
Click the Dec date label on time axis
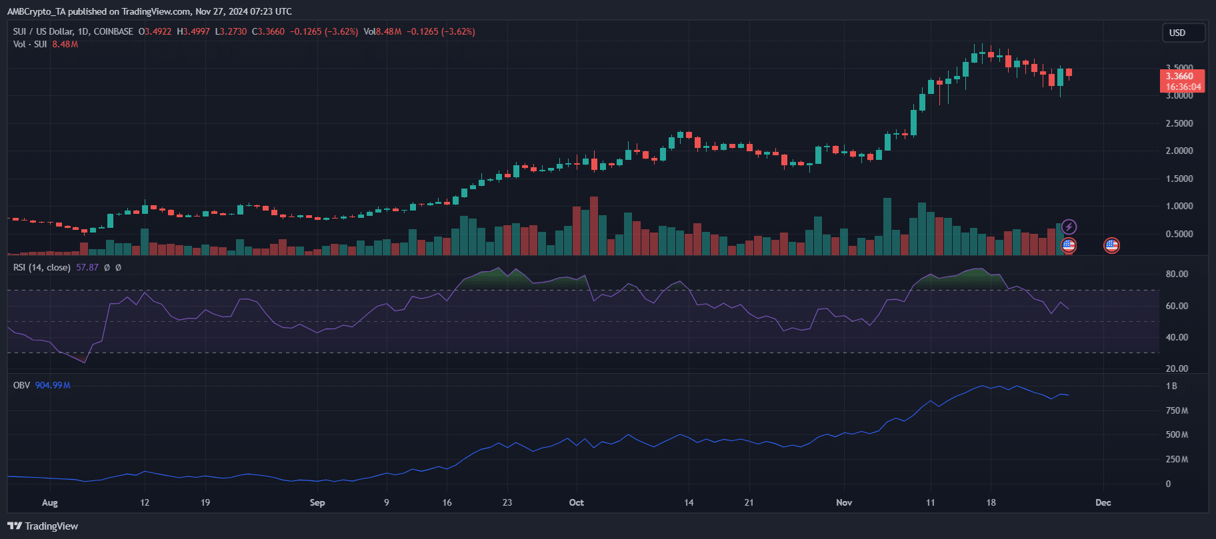[x=1103, y=502]
